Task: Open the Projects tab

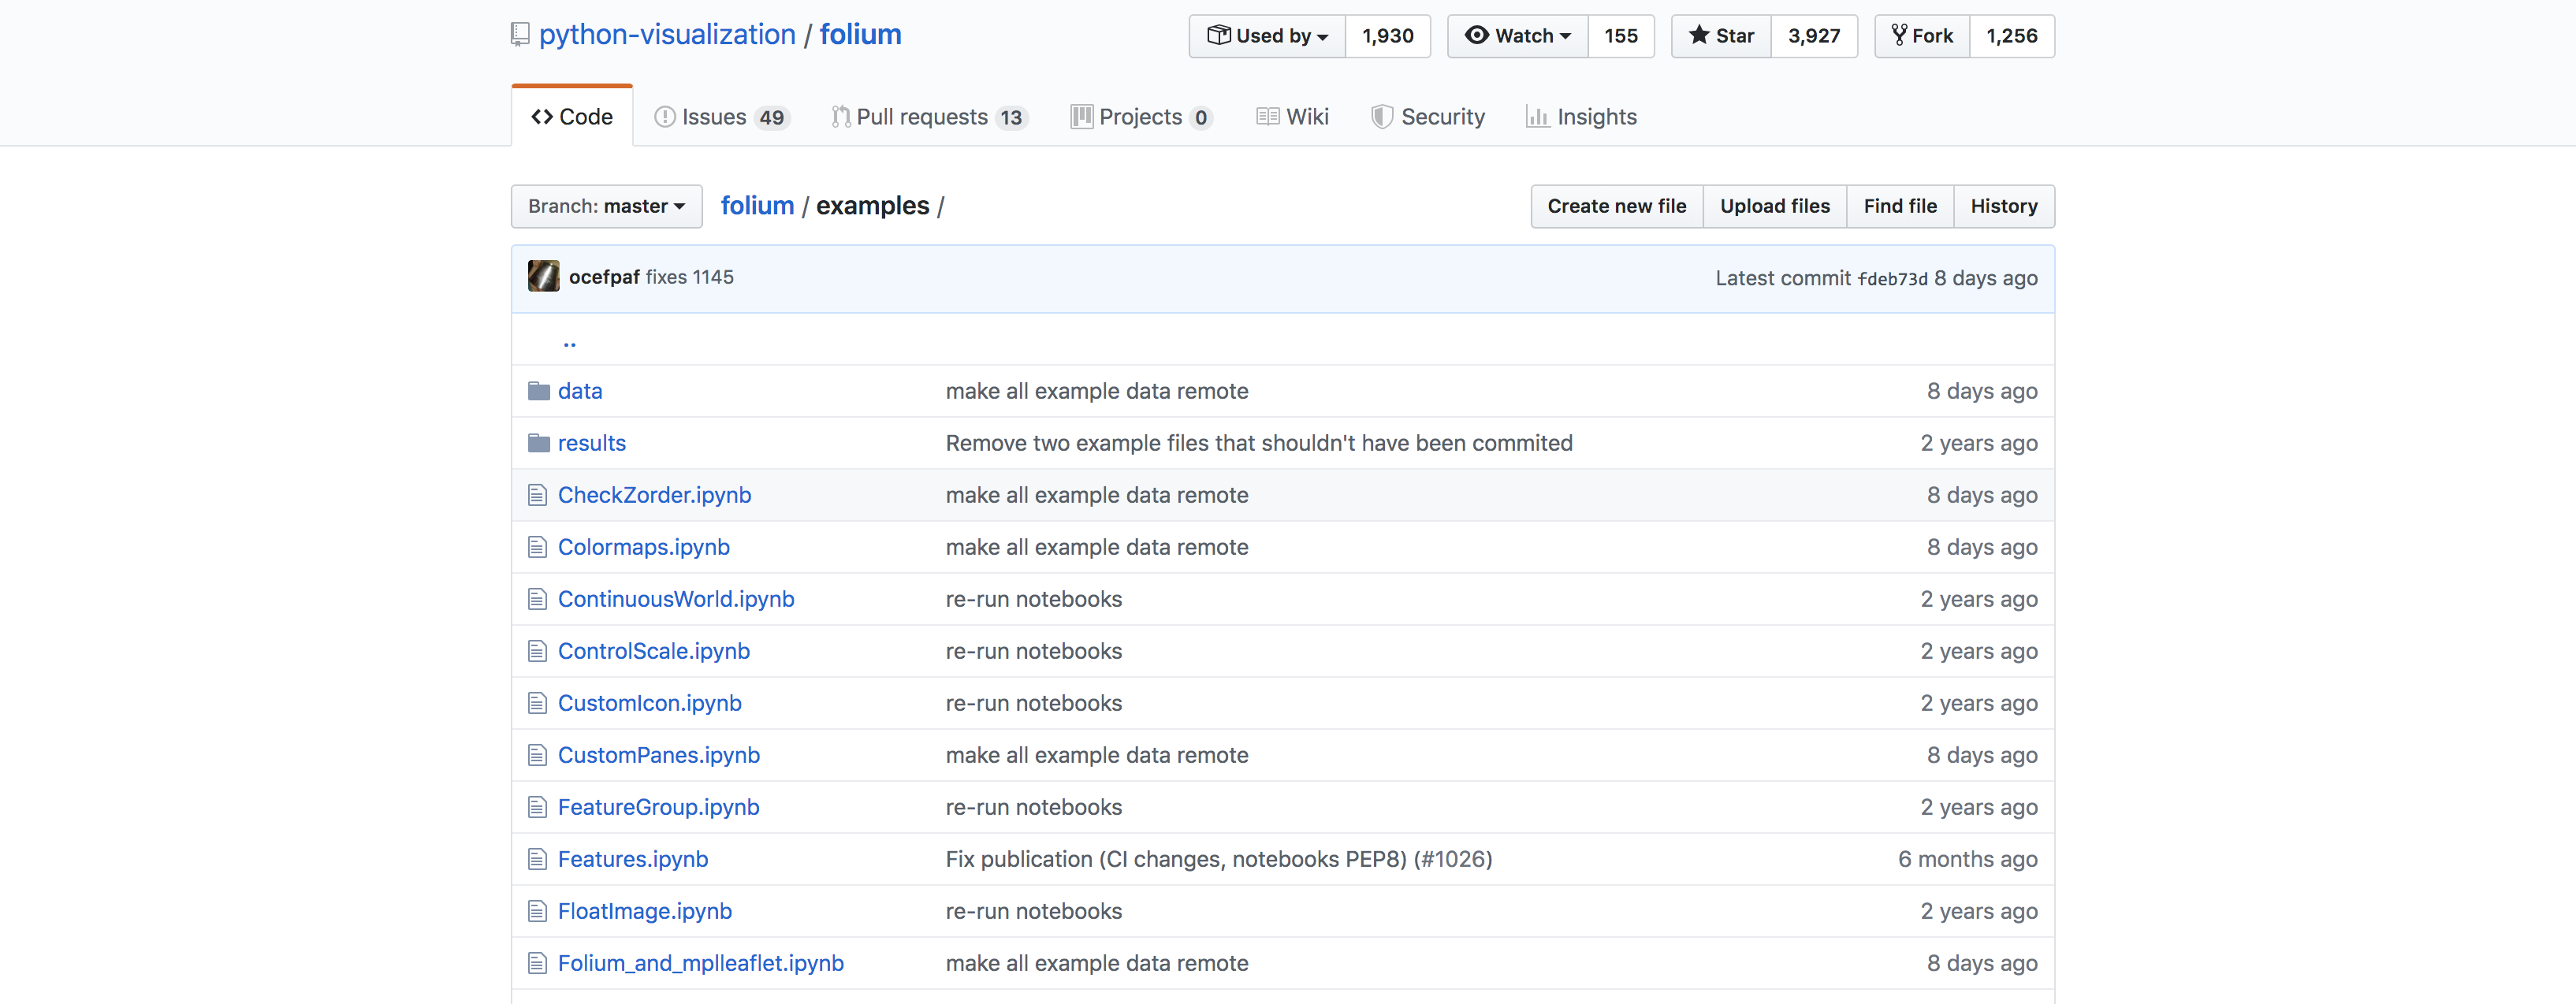Action: [1142, 117]
